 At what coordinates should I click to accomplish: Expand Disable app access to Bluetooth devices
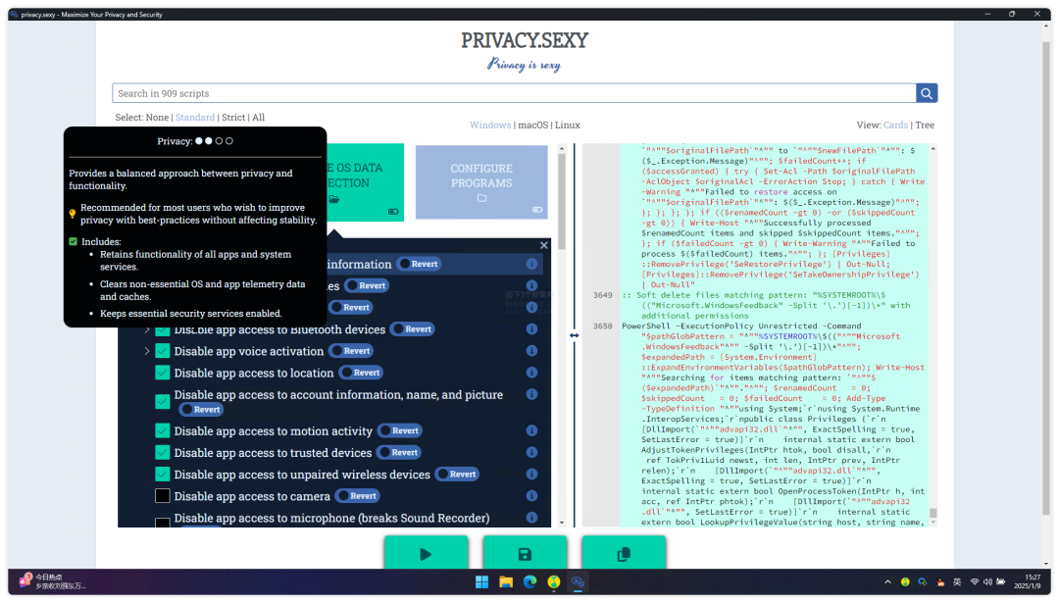pyautogui.click(x=146, y=329)
